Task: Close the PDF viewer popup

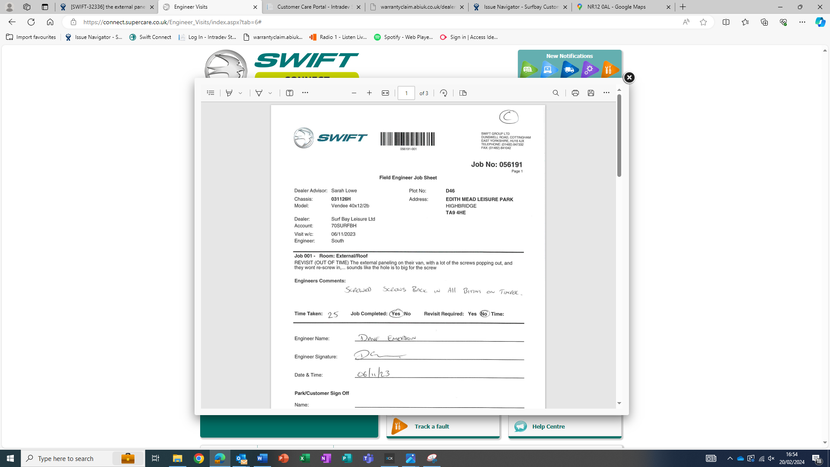Action: click(x=629, y=77)
